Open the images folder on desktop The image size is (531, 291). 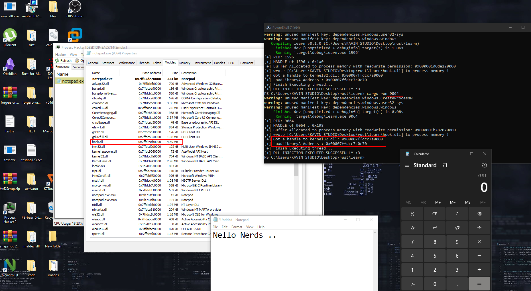click(53, 268)
